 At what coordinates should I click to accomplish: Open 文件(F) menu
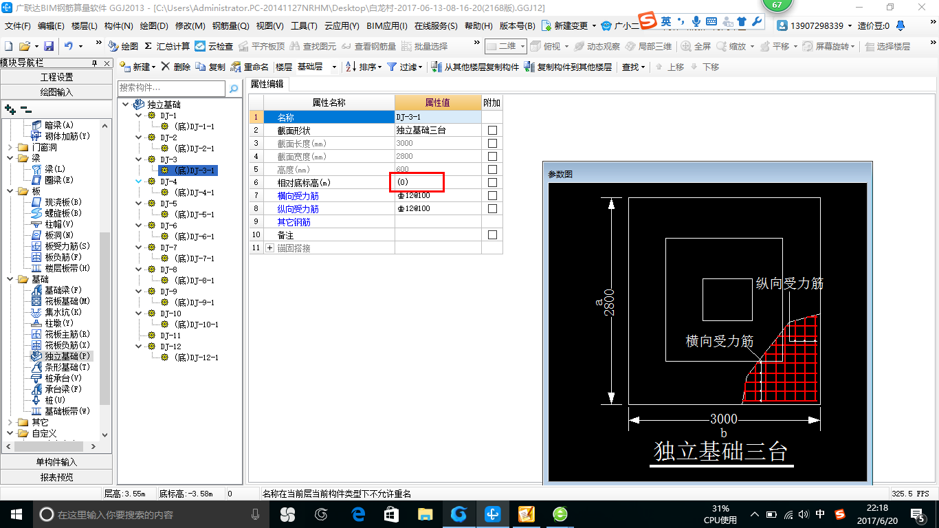[x=18, y=26]
